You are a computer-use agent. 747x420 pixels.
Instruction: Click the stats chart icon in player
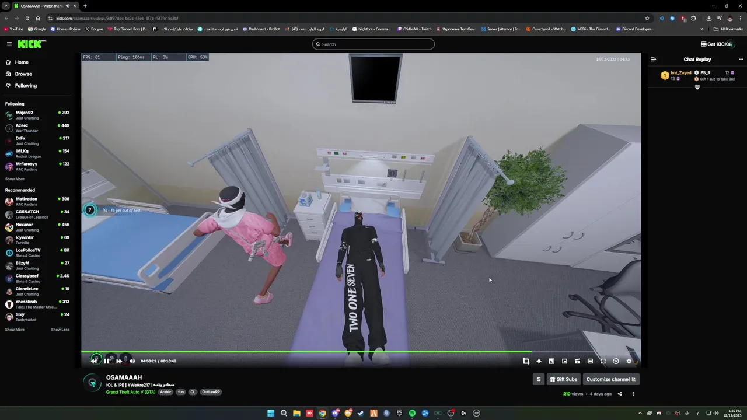(x=551, y=361)
